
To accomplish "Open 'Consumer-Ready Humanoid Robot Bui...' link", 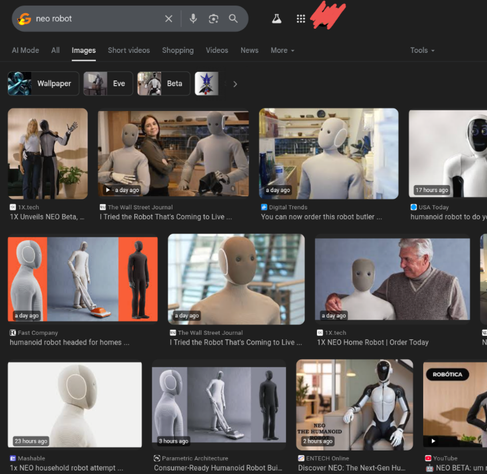I will (218, 468).
